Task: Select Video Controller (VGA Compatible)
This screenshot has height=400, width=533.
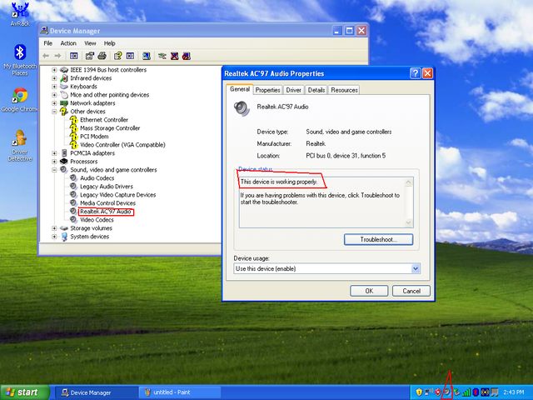Action: (x=122, y=145)
